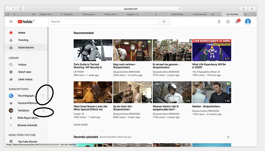Click the Safari share icon

click(x=244, y=9)
